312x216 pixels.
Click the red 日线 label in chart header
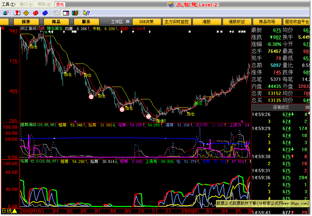tap(41, 28)
